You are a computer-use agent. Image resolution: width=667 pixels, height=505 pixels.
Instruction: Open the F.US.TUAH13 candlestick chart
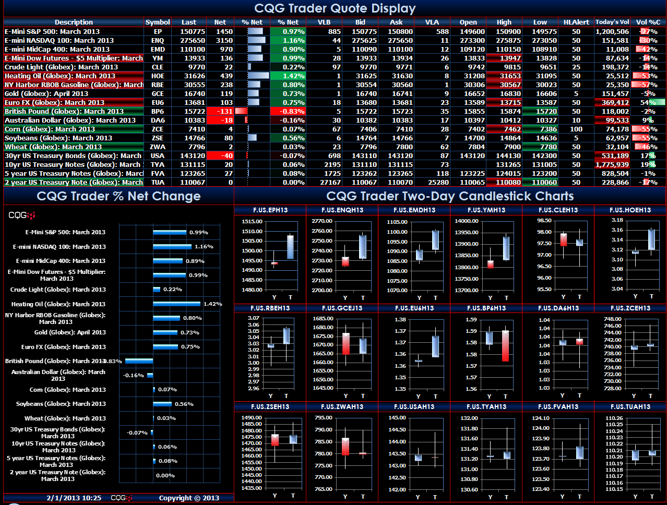pos(630,452)
